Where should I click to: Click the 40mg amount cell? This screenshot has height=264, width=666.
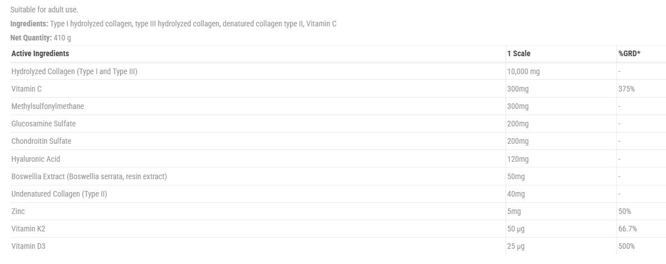[x=516, y=194]
